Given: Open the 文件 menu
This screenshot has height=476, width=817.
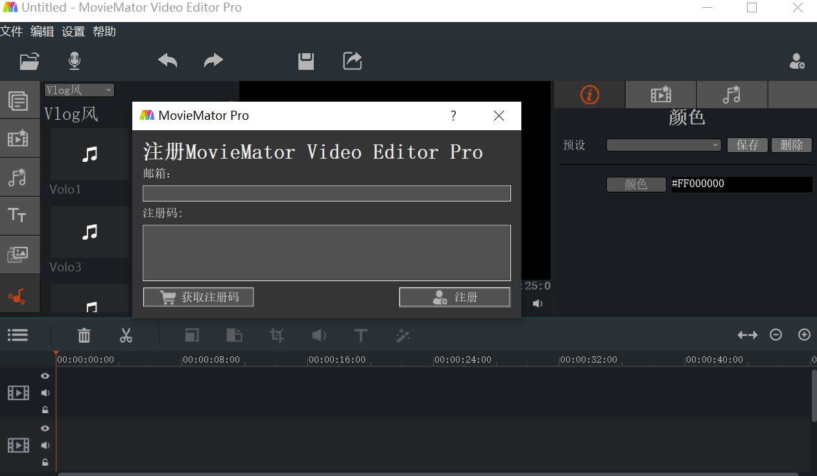Looking at the screenshot, I should pos(12,31).
